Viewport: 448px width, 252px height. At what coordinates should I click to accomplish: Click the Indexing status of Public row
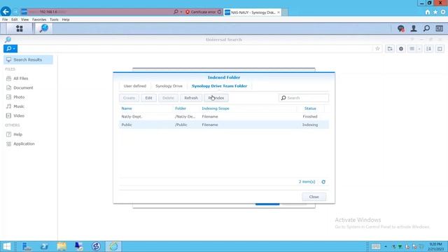coord(310,125)
